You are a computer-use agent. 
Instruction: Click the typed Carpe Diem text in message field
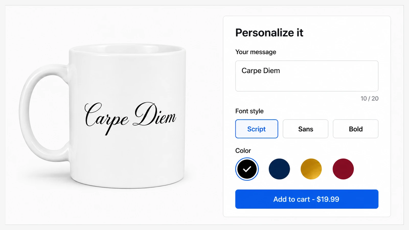coord(261,71)
